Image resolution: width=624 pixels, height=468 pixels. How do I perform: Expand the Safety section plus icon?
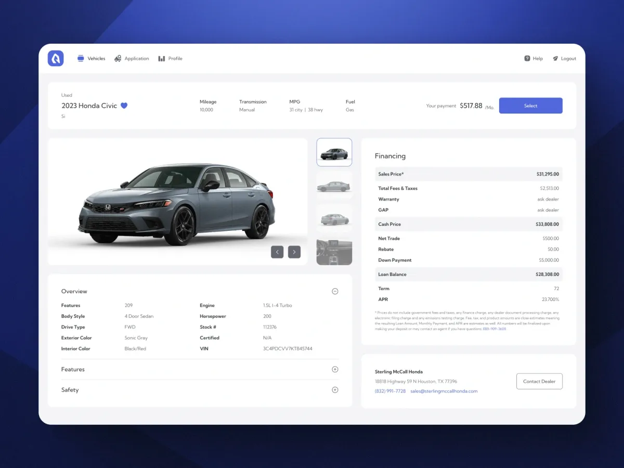[335, 389]
